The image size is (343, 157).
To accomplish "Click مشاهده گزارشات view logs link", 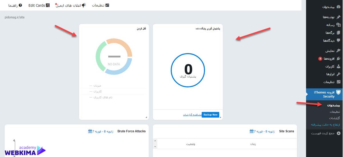I will 192,115.
